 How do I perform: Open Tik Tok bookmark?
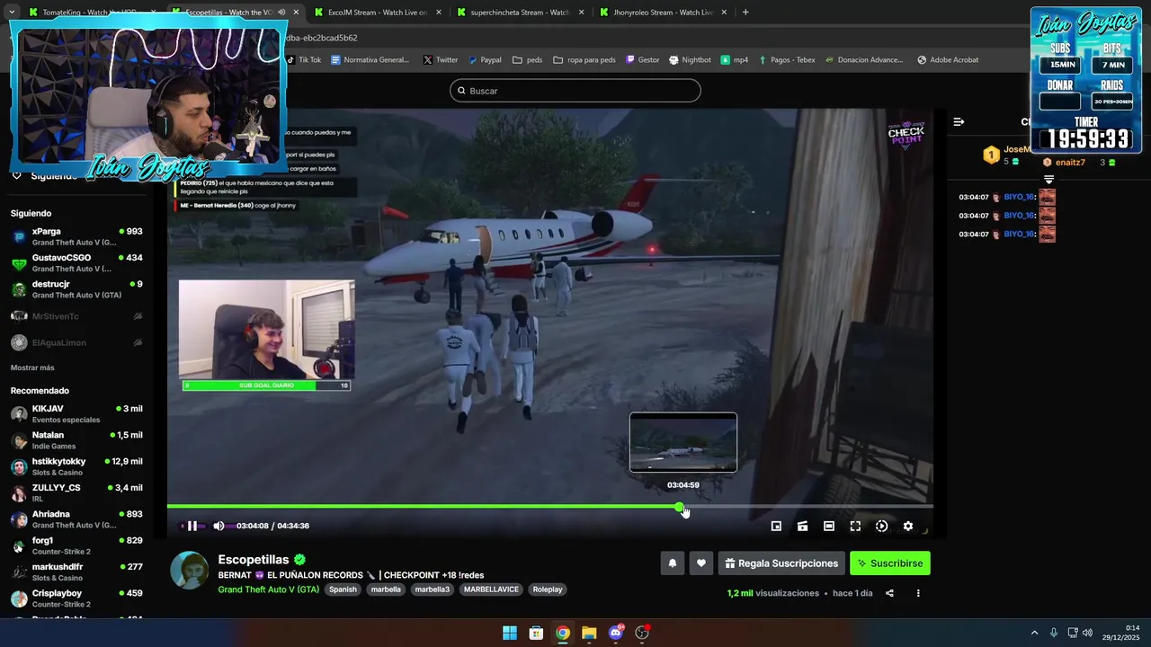[304, 60]
